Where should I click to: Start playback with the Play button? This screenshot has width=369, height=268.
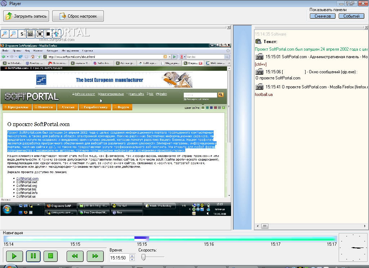tap(14, 256)
